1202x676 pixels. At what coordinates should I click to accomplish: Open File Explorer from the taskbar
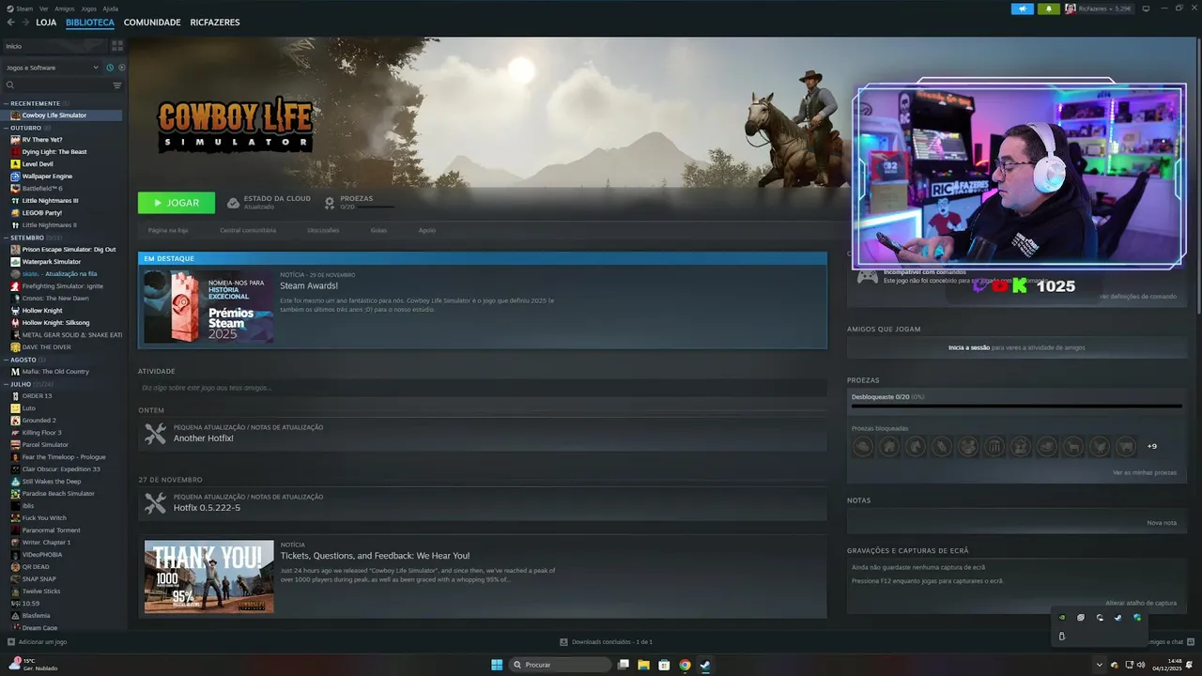point(644,665)
